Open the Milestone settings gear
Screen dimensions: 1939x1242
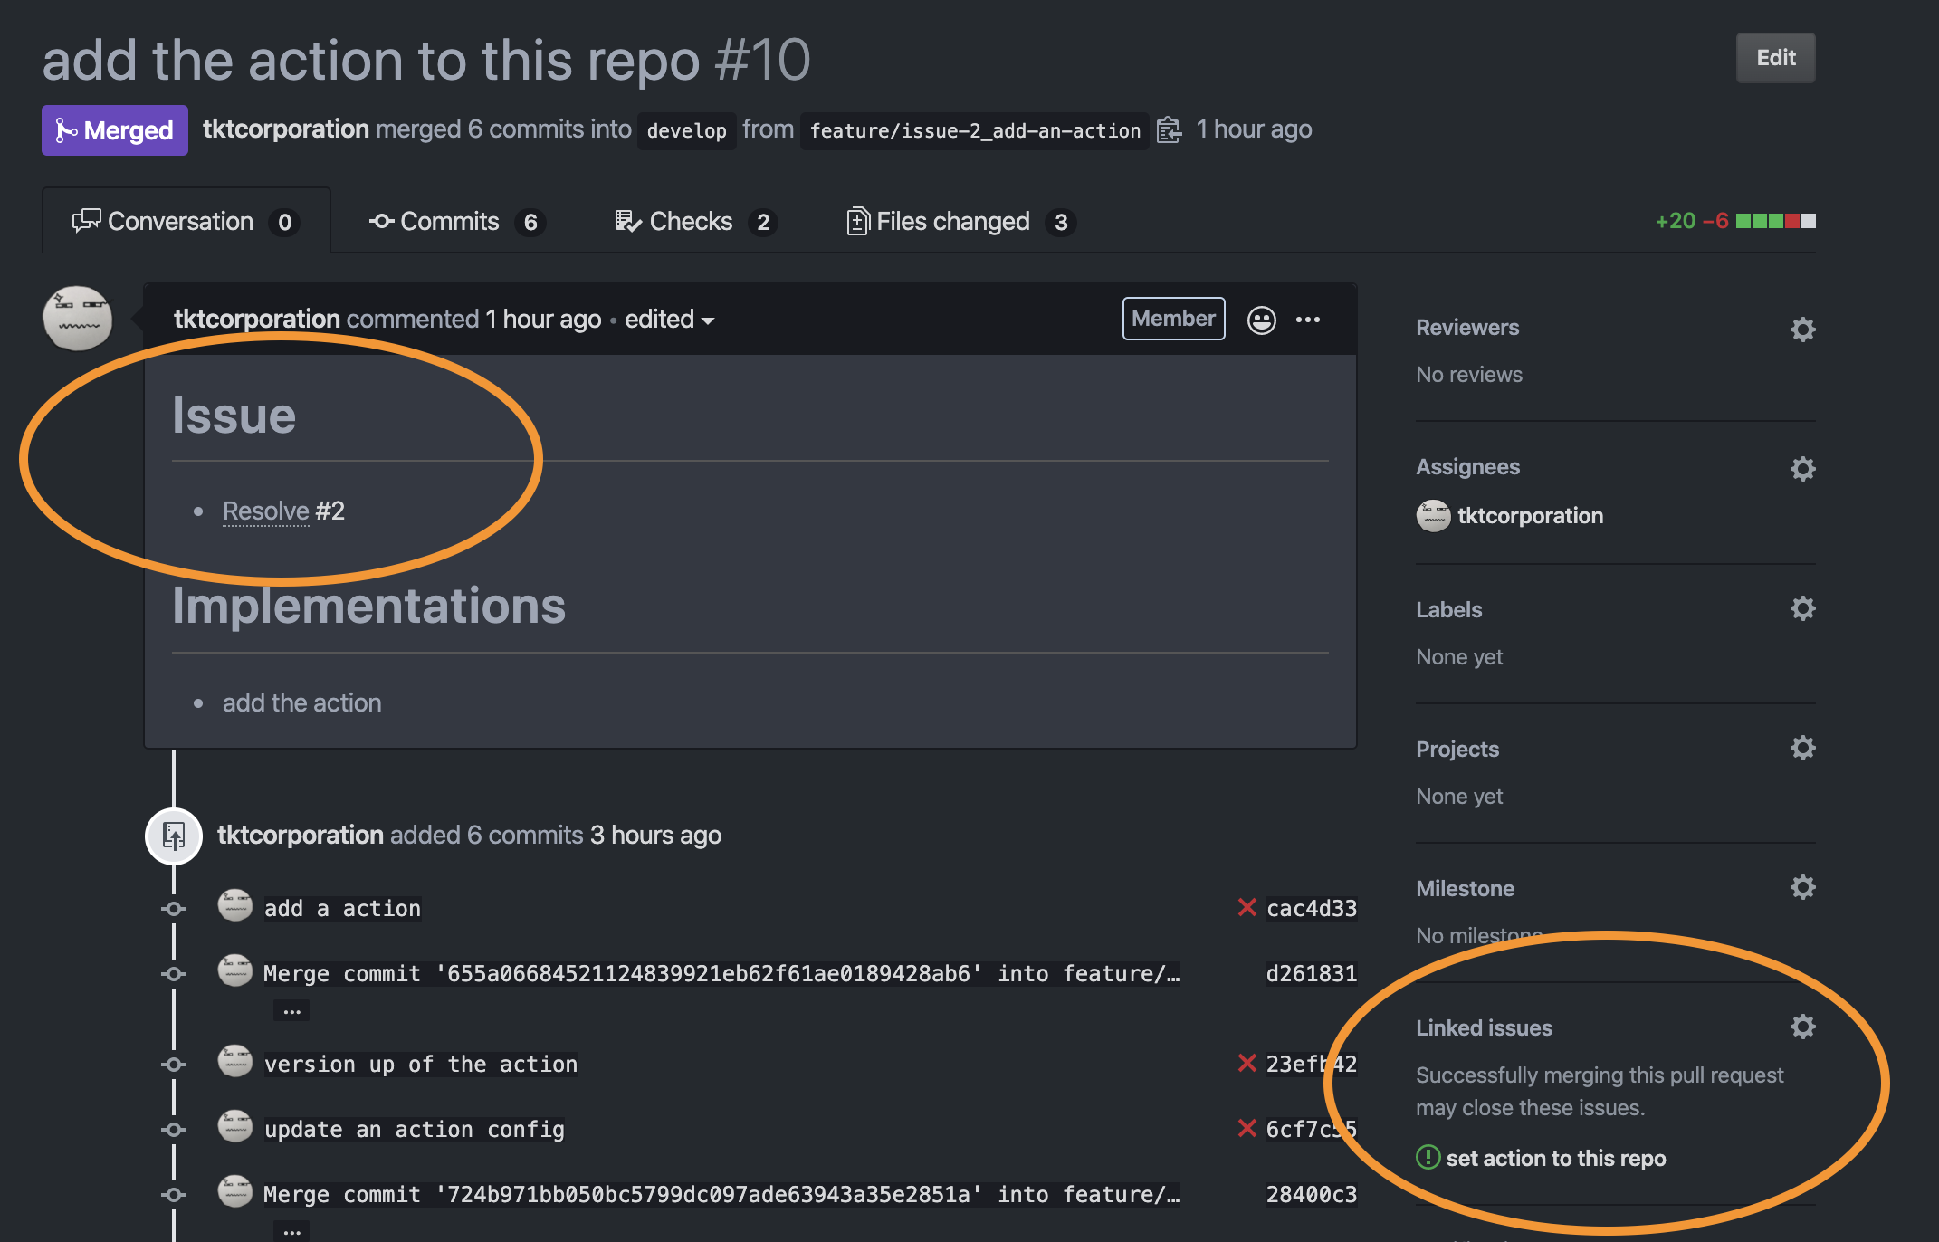click(x=1802, y=887)
